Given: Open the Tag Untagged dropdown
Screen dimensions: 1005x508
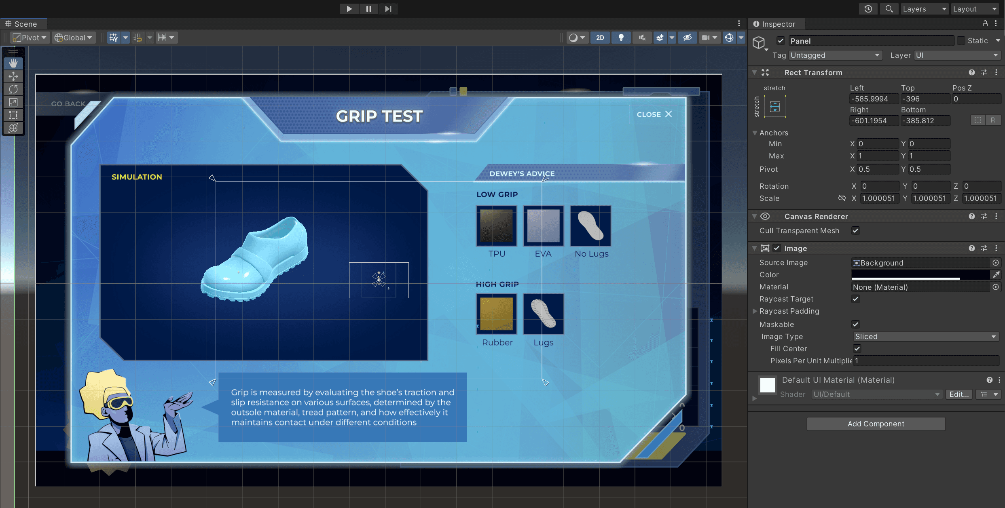Looking at the screenshot, I should (835, 55).
